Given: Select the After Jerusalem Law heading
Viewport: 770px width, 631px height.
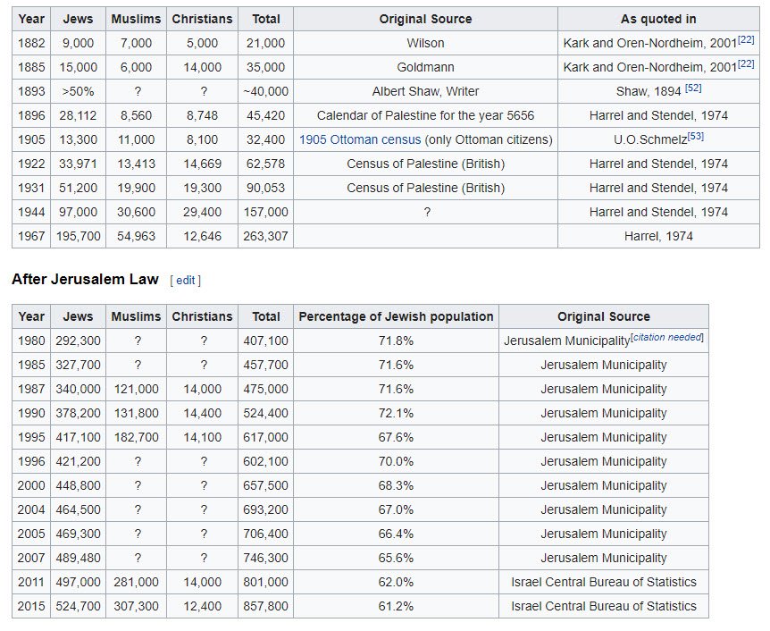Looking at the screenshot, I should (85, 279).
